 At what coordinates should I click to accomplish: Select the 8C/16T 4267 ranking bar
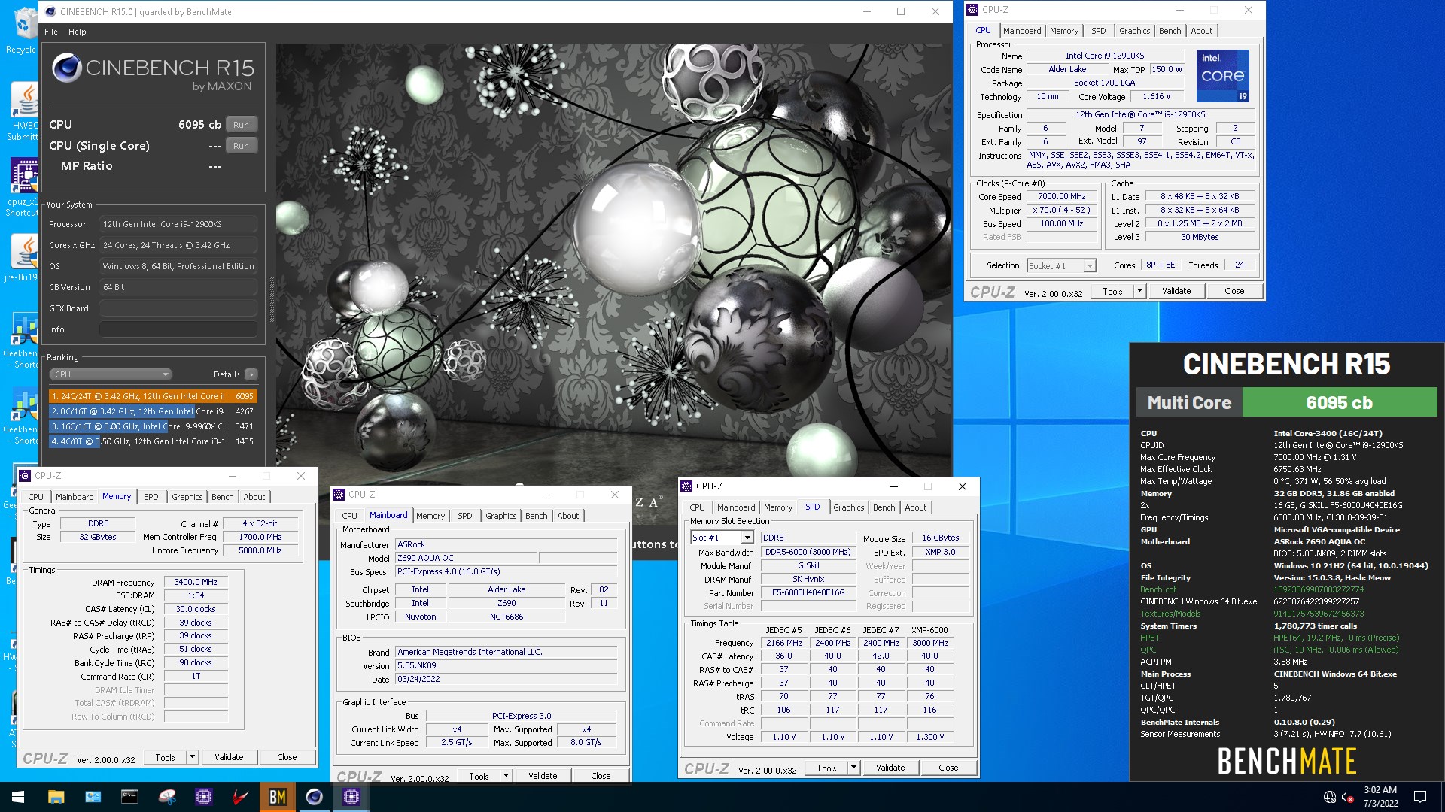pos(153,411)
